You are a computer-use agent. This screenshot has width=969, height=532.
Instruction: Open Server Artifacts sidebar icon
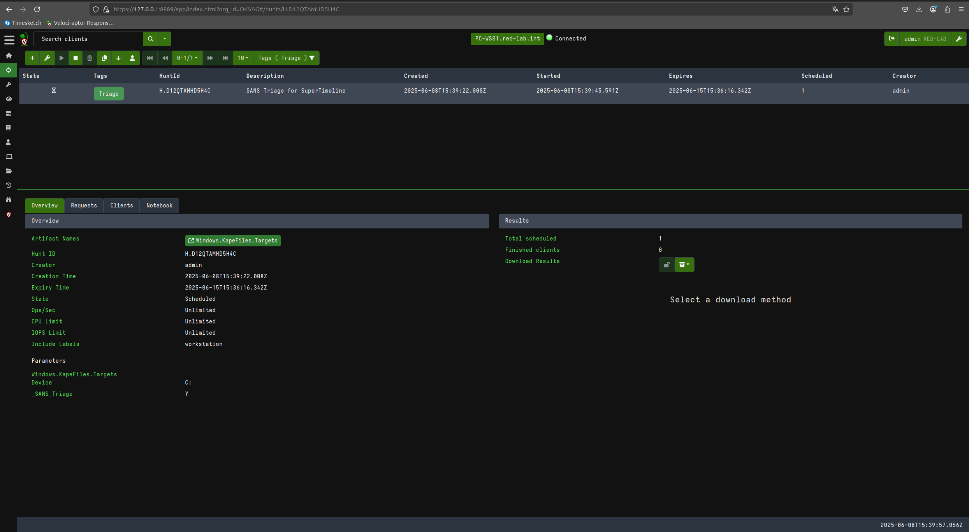click(9, 113)
